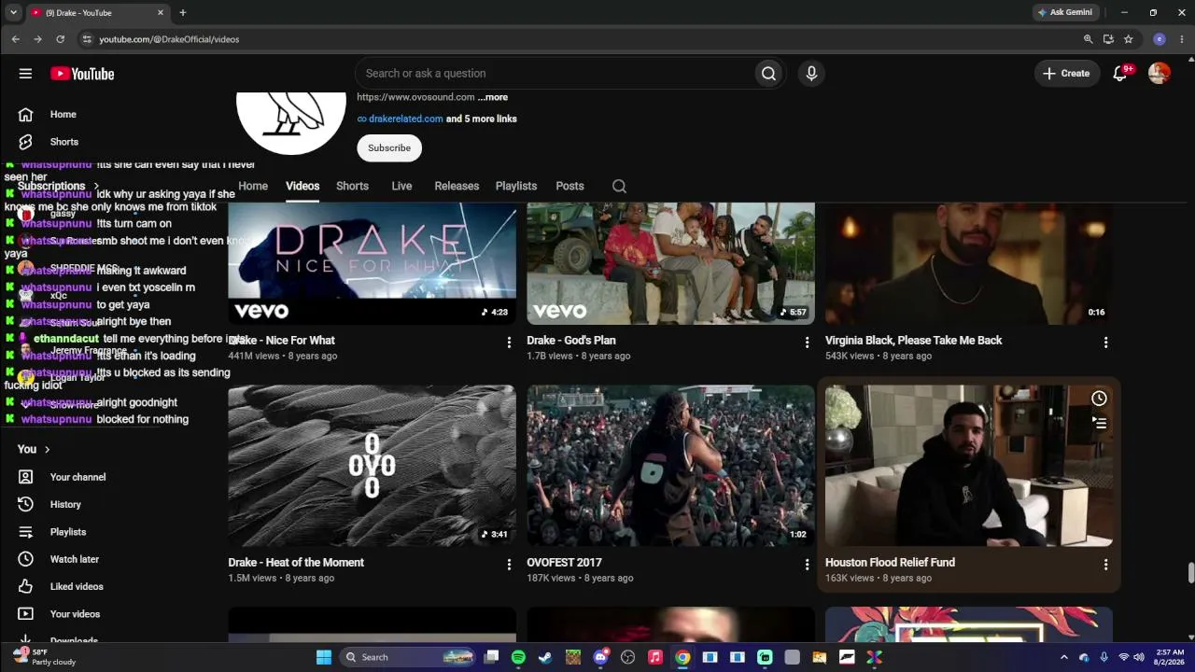Open options for Virginia Black, Please Take Me Back

pos(1105,343)
